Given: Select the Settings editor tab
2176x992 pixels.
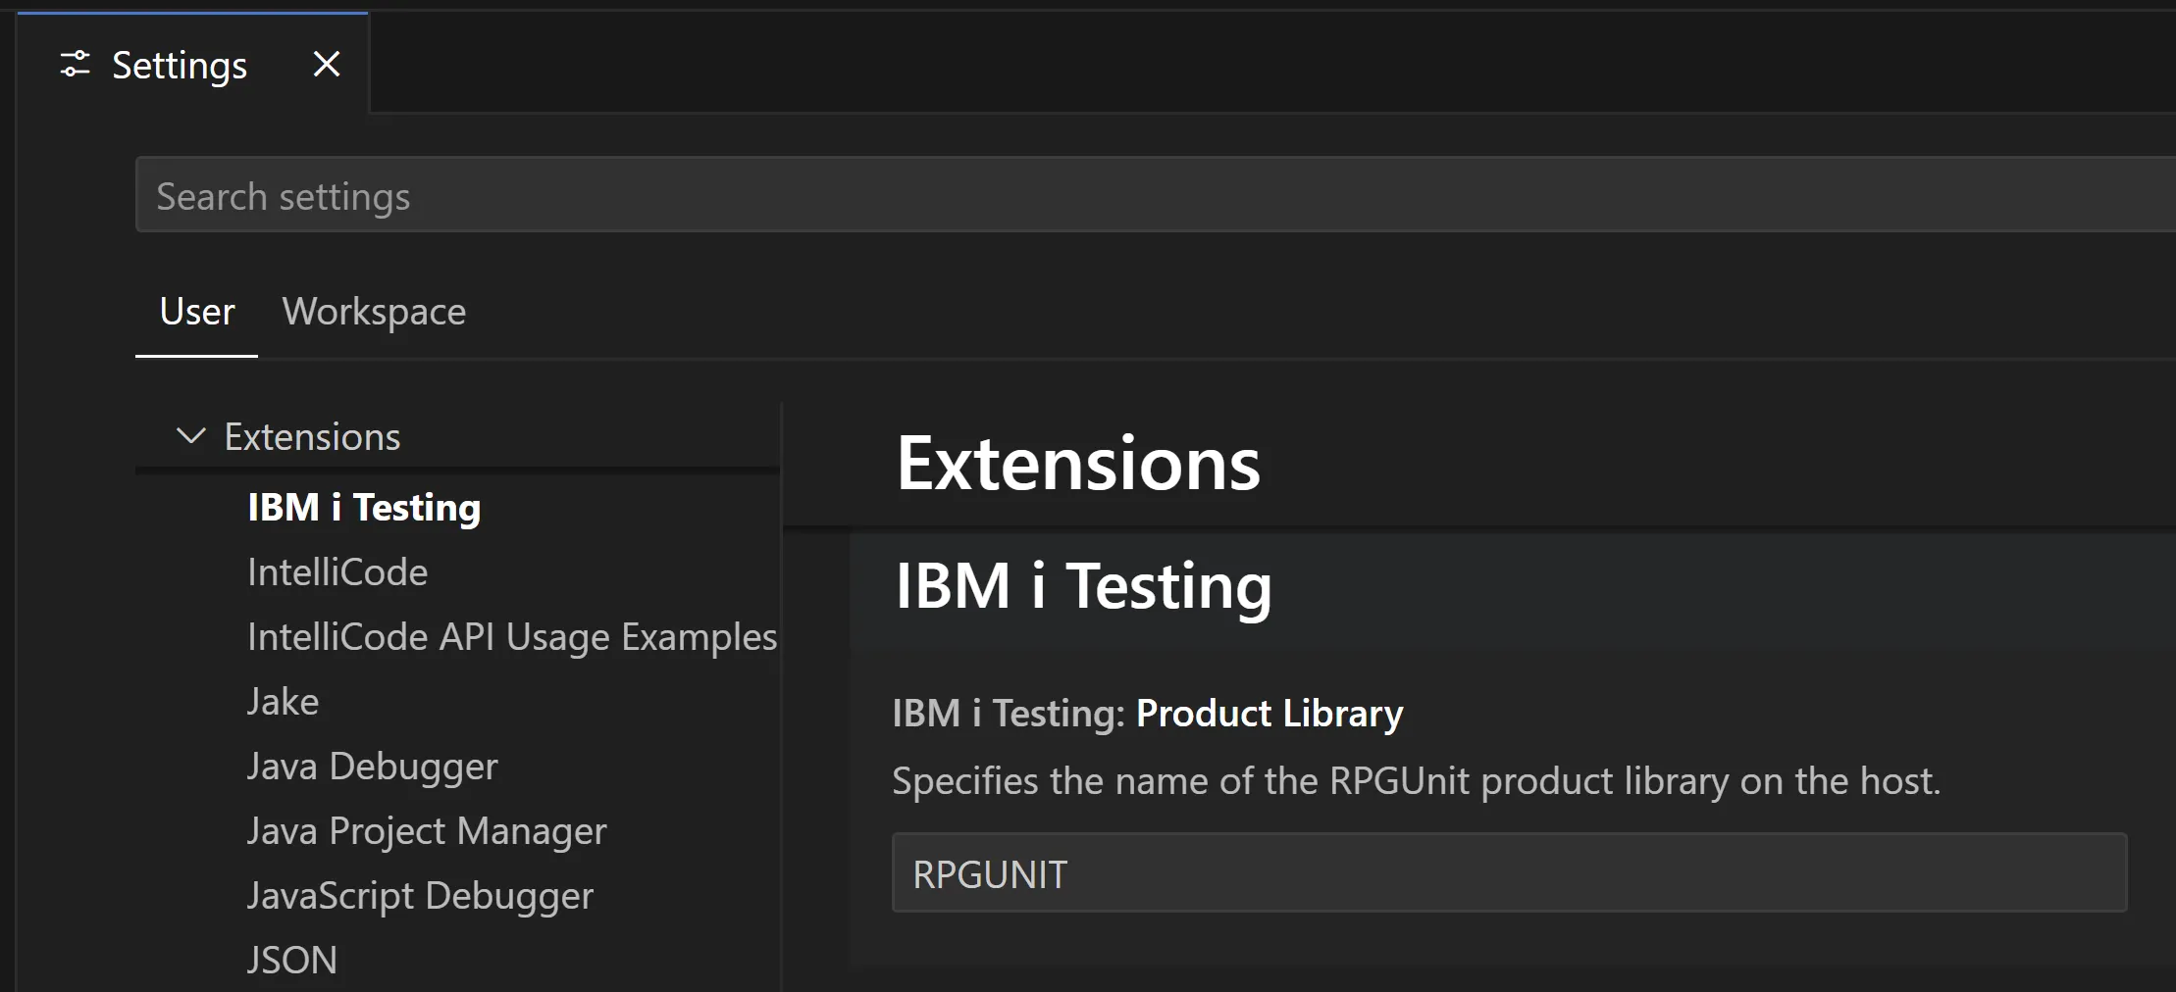Looking at the screenshot, I should tap(192, 64).
